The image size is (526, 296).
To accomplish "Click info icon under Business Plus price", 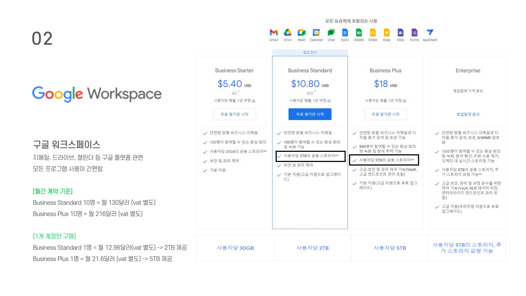I will pyautogui.click(x=405, y=101).
